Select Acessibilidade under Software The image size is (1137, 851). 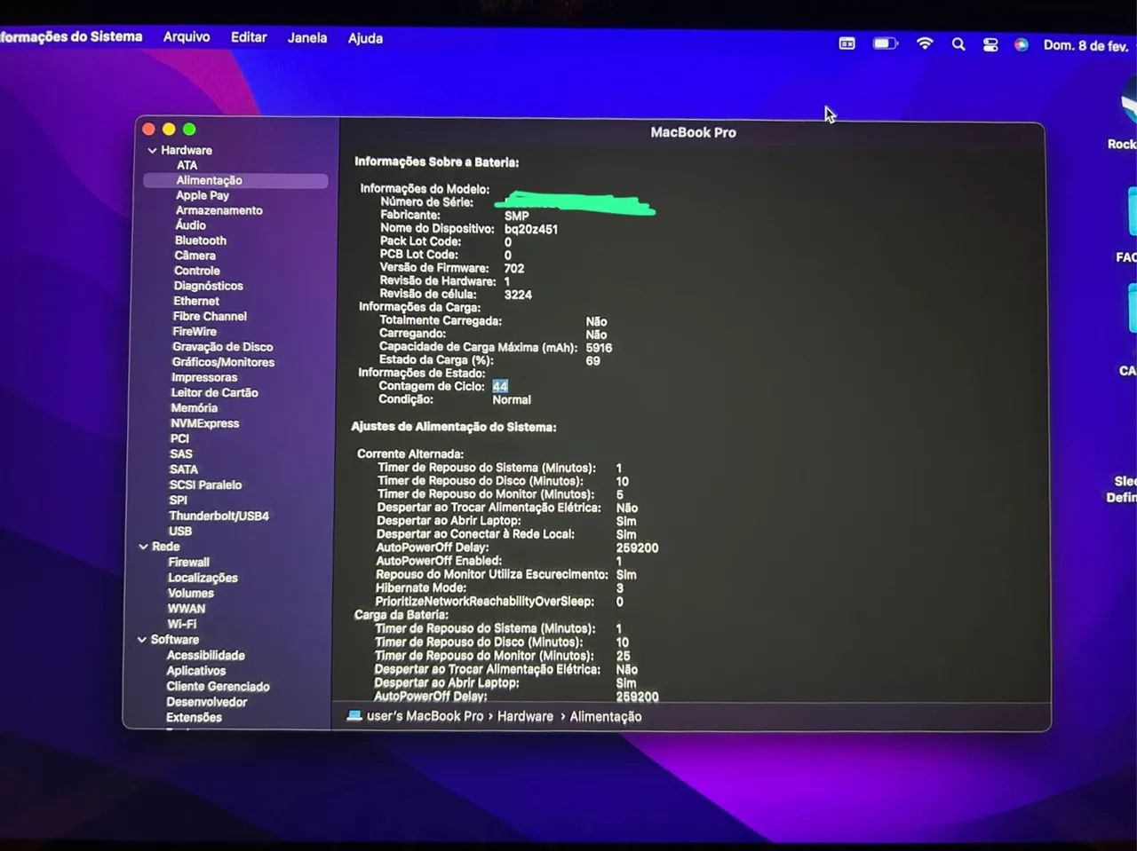206,656
